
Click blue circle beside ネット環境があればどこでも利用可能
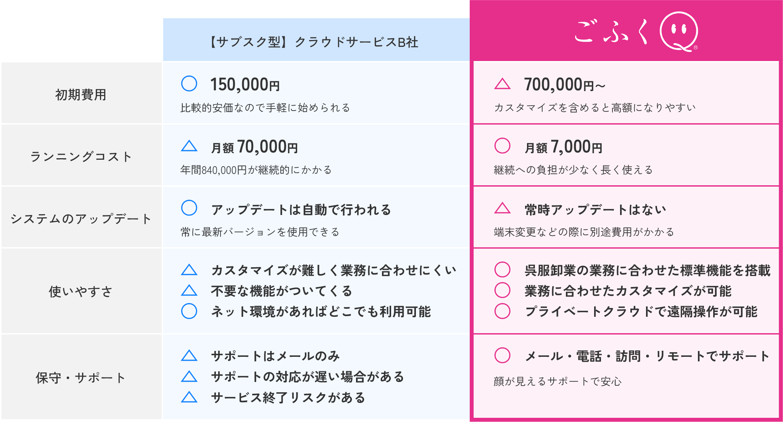tap(189, 311)
